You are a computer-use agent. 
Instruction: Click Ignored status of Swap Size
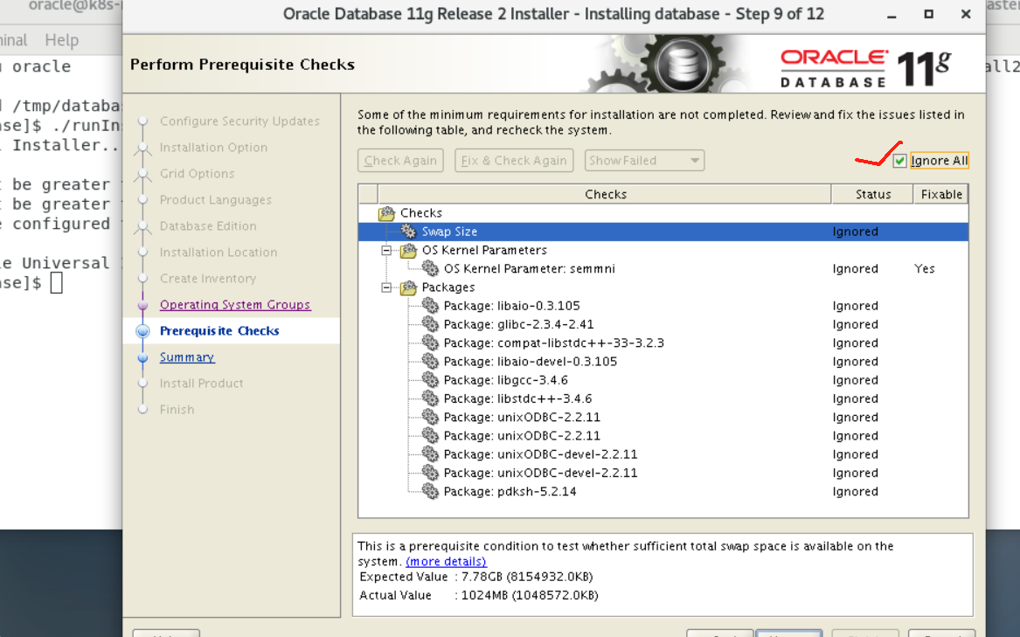click(x=855, y=232)
